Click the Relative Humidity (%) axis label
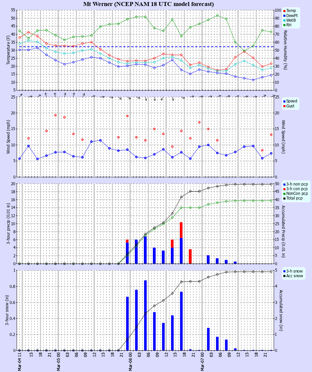The height and width of the screenshot is (372, 312). [285, 50]
